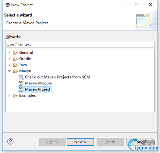The image size is (160, 153).
Task: Click the Java folder icon
Action: (x=15, y=65)
